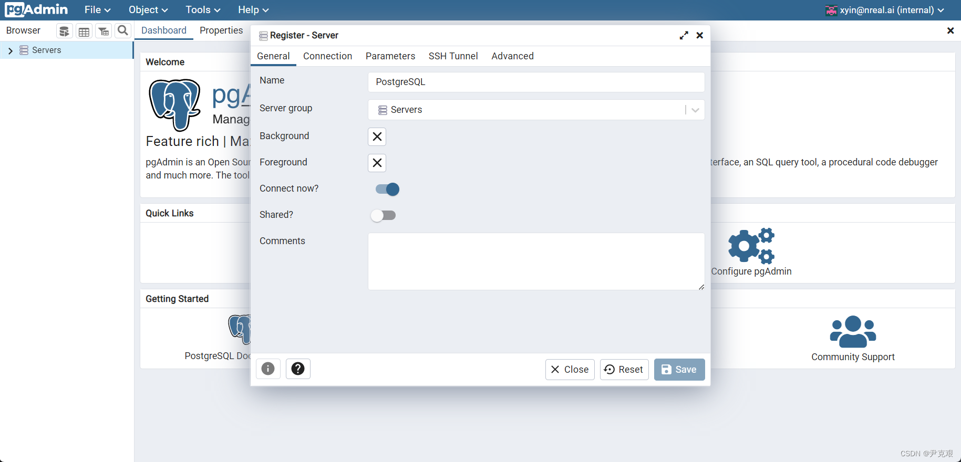Click the Servers icon in the browser tree
This screenshot has height=462, width=961.
point(24,50)
